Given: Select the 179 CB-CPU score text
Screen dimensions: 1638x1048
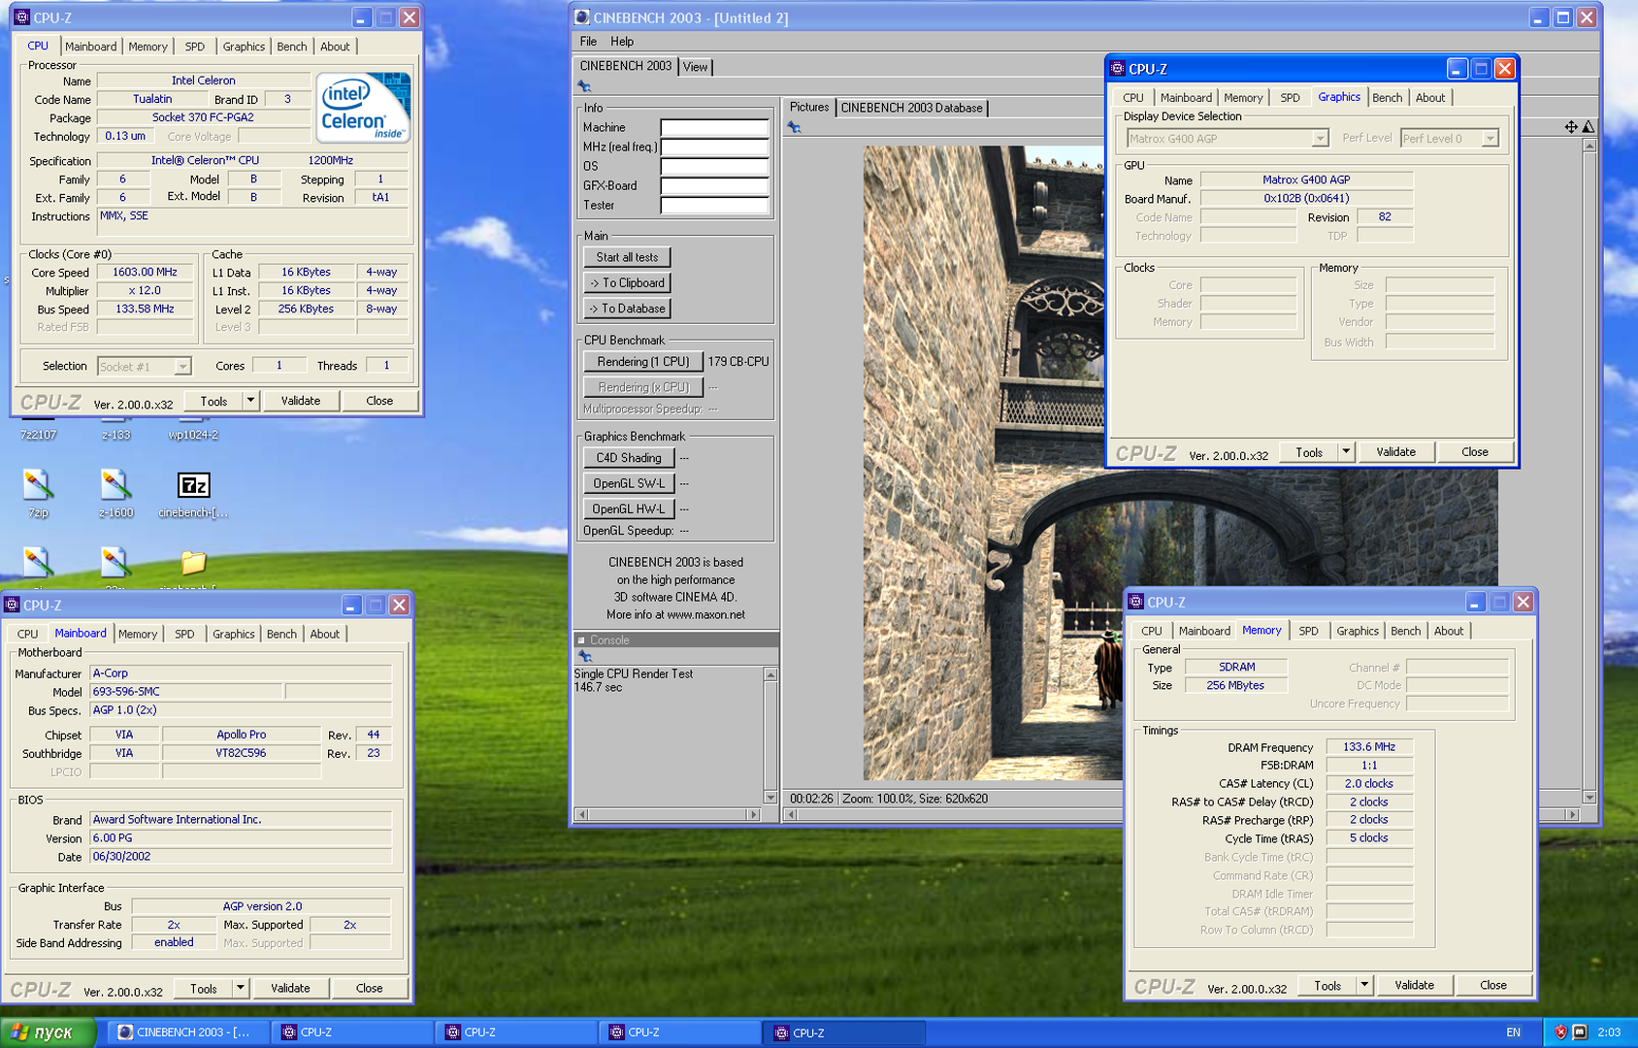Looking at the screenshot, I should [737, 362].
